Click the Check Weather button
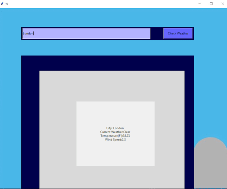This screenshot has width=227, height=189. tap(178, 33)
